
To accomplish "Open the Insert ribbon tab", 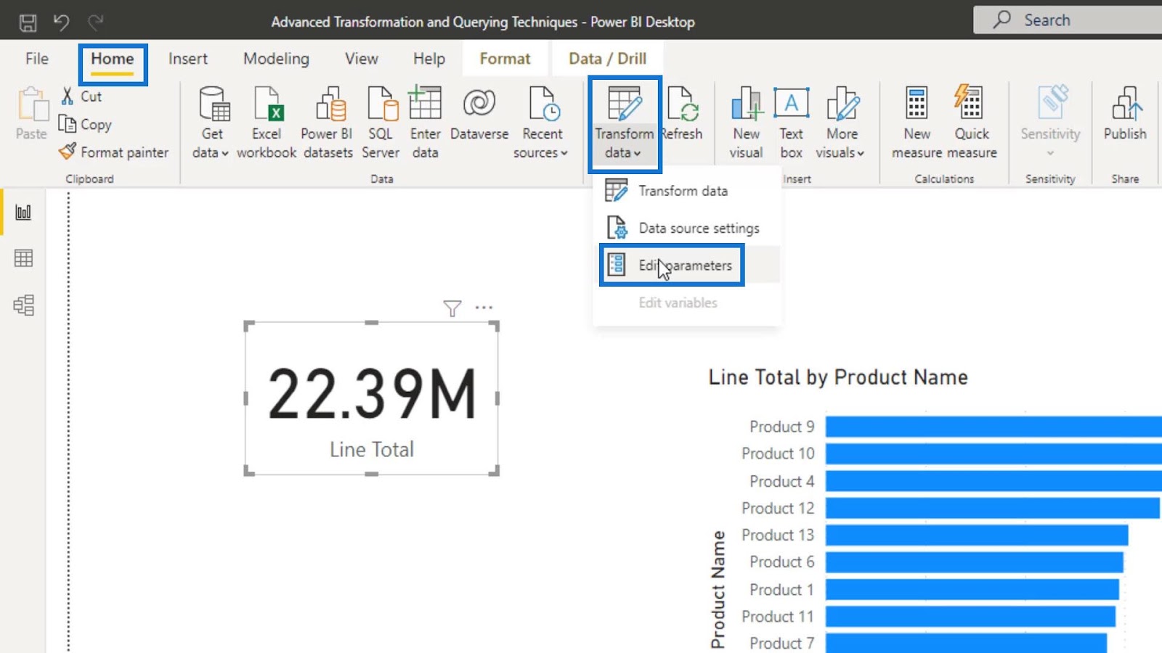I will click(x=187, y=59).
